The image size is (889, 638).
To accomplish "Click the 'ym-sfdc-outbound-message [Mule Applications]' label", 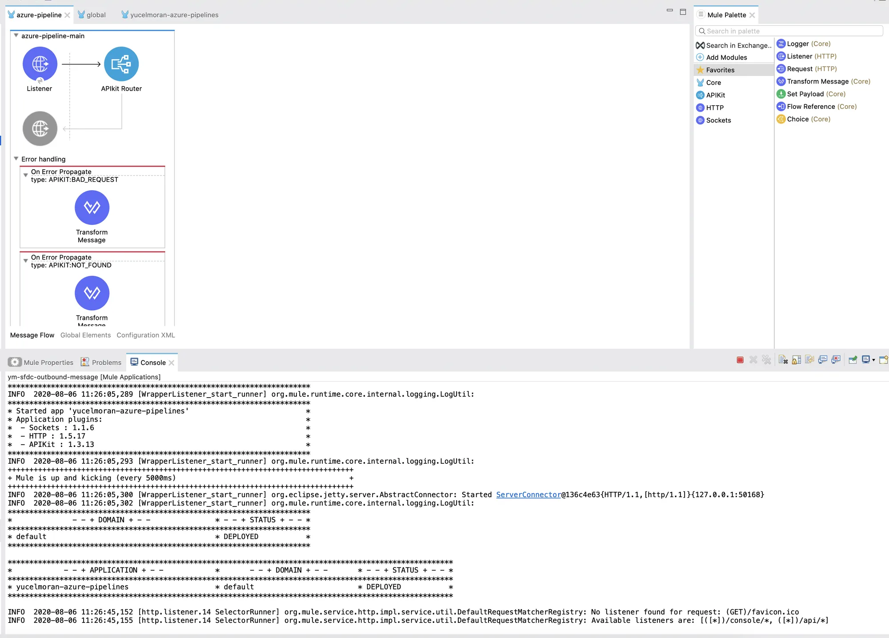I will [84, 377].
